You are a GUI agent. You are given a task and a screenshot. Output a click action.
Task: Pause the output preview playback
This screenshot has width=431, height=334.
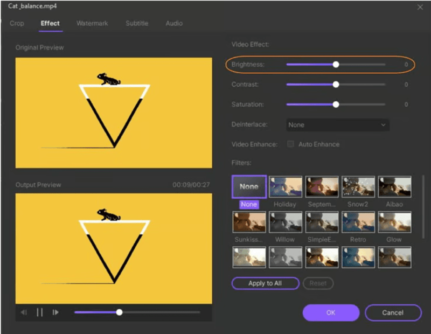40,311
